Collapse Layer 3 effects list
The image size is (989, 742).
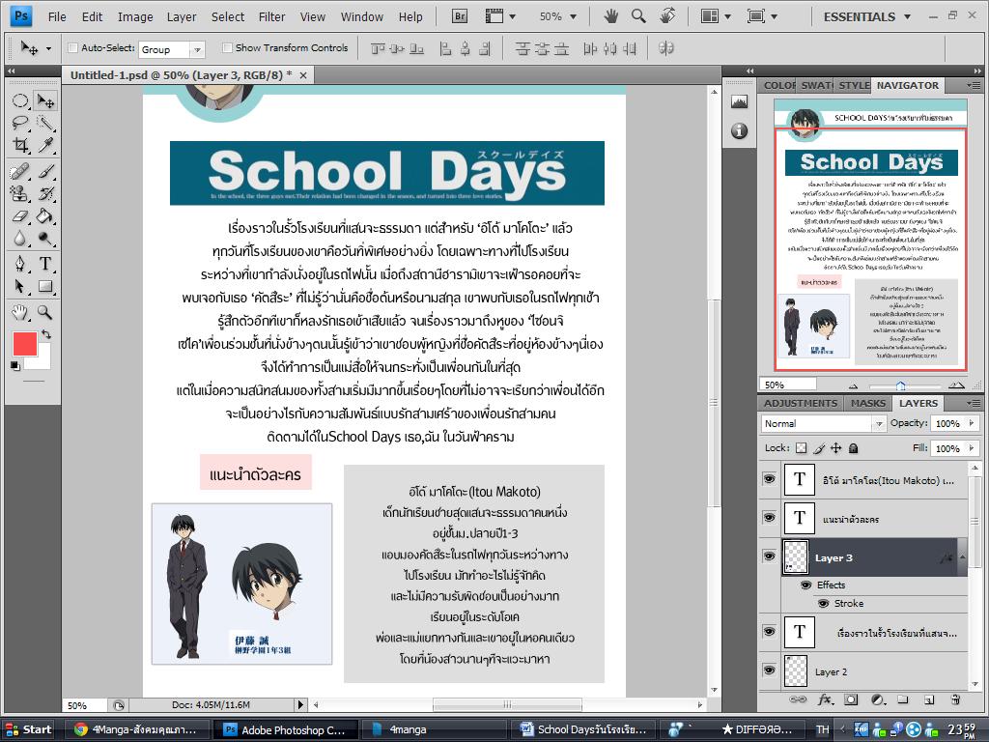pos(963,557)
